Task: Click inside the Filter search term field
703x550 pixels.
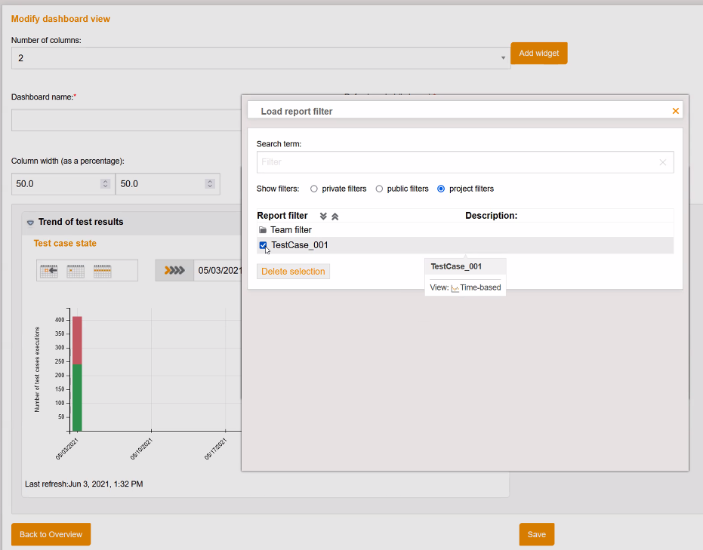Action: 453,162
